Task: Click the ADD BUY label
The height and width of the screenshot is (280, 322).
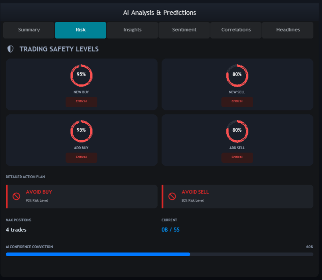Action: 81,148
